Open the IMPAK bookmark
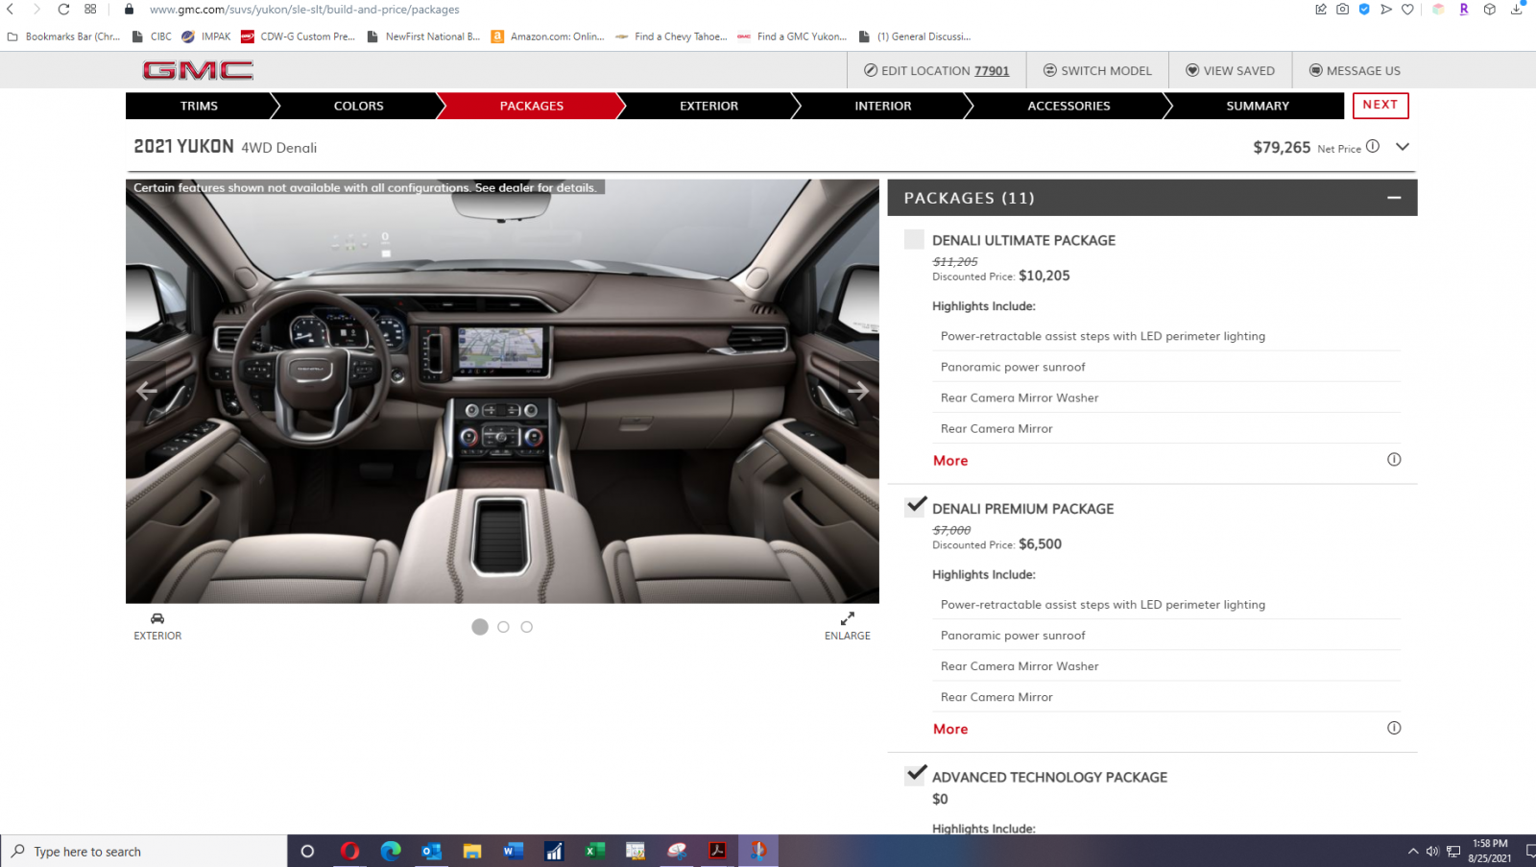Viewport: 1536px width, 867px height. tap(206, 36)
